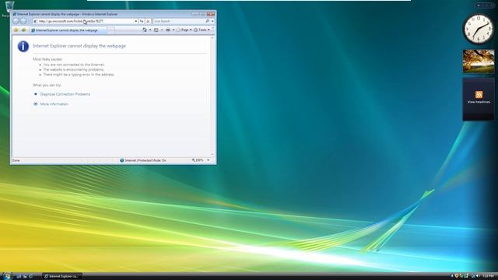Click the volume icon in the system tray

tap(478, 276)
